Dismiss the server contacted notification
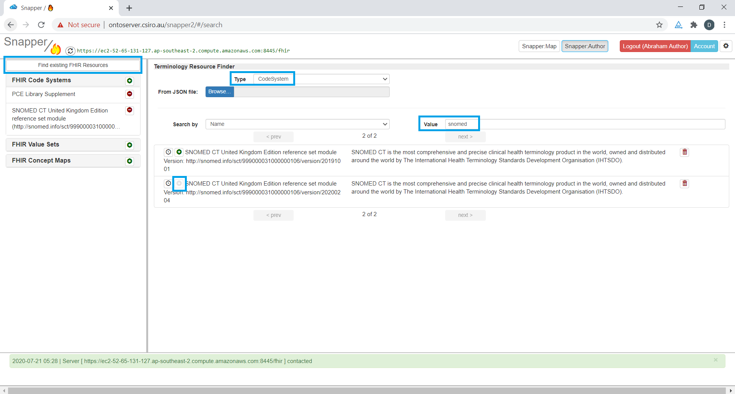 [x=715, y=360]
